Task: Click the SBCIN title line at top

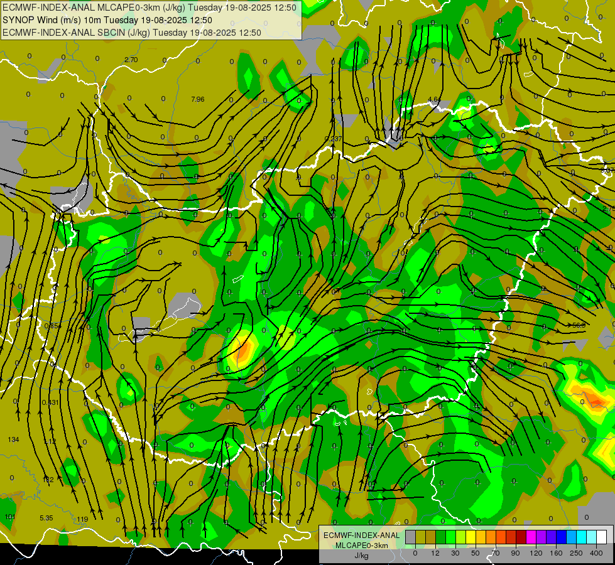Action: (x=132, y=33)
